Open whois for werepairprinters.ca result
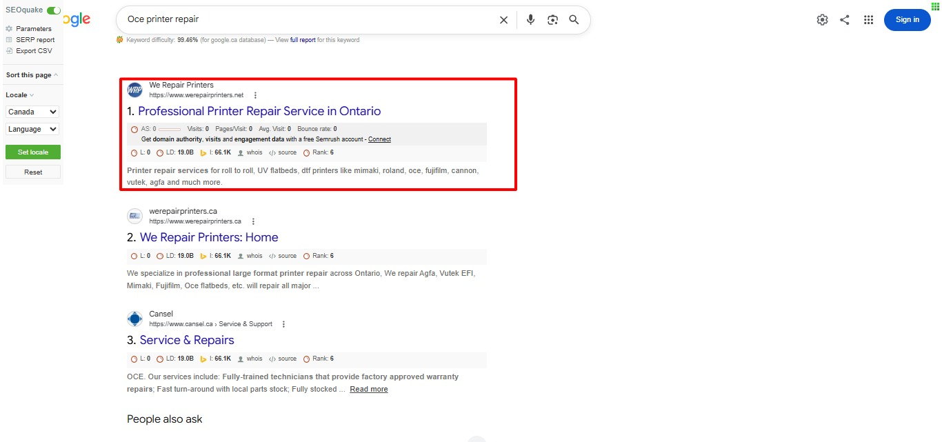The height and width of the screenshot is (442, 942). point(250,256)
